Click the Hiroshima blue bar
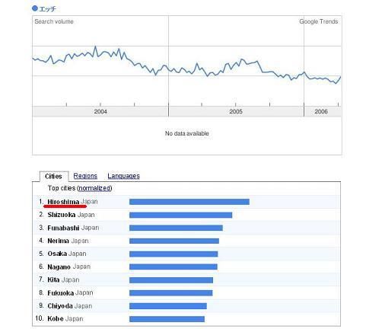The image size is (382, 329). point(189,202)
